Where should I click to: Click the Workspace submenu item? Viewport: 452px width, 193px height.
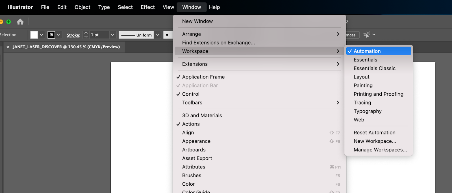point(259,51)
